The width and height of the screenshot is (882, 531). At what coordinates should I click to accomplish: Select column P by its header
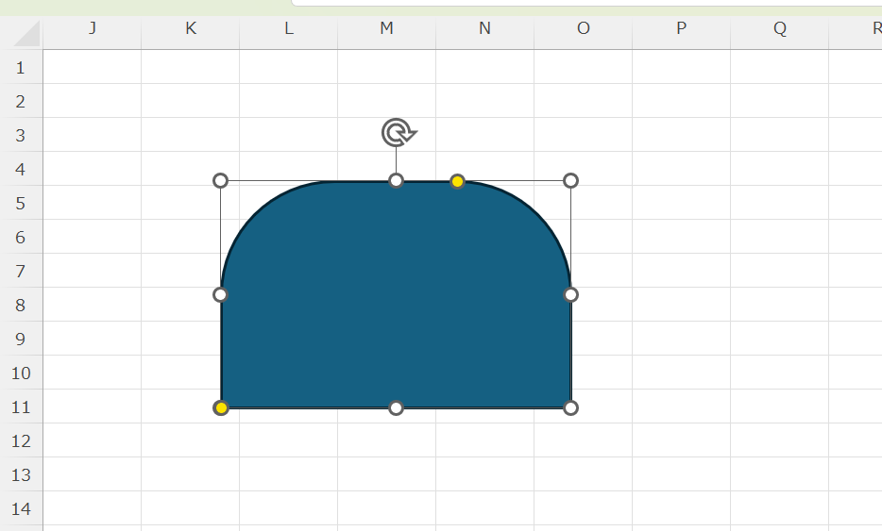coord(681,28)
